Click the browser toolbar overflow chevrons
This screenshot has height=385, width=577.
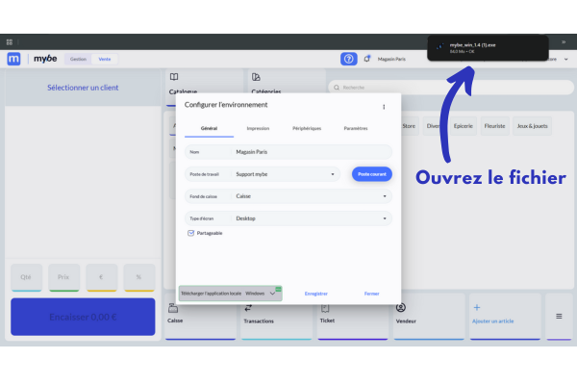click(564, 42)
